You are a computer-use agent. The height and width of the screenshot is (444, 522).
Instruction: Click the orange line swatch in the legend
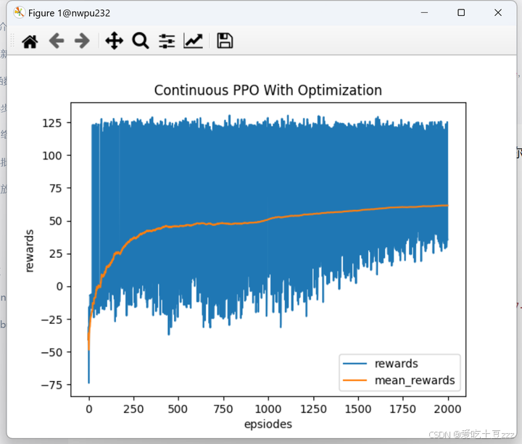pyautogui.click(x=357, y=380)
